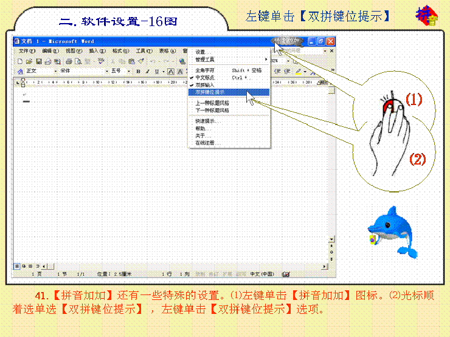The height and width of the screenshot is (337, 450).
Task: Click the highlight color button in toolbar
Action: (299, 71)
